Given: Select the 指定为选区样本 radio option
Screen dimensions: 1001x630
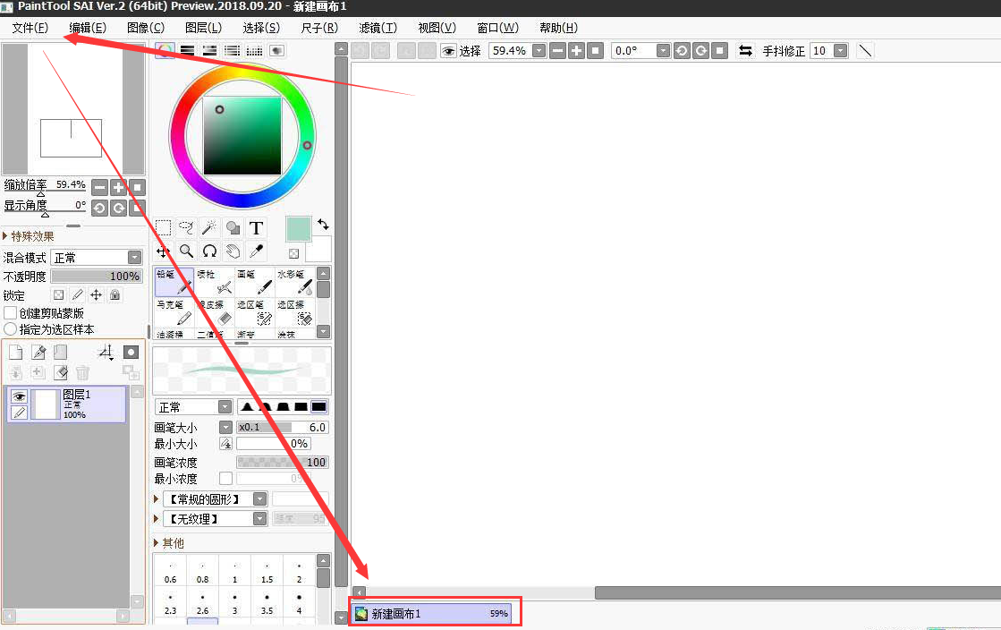Looking at the screenshot, I should click(10, 329).
